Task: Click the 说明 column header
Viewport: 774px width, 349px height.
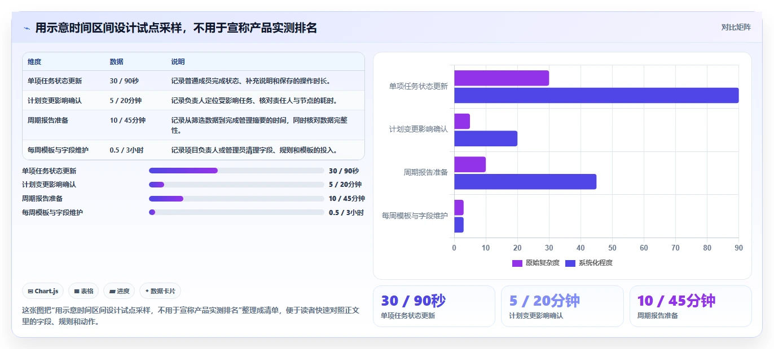Action: pos(178,62)
